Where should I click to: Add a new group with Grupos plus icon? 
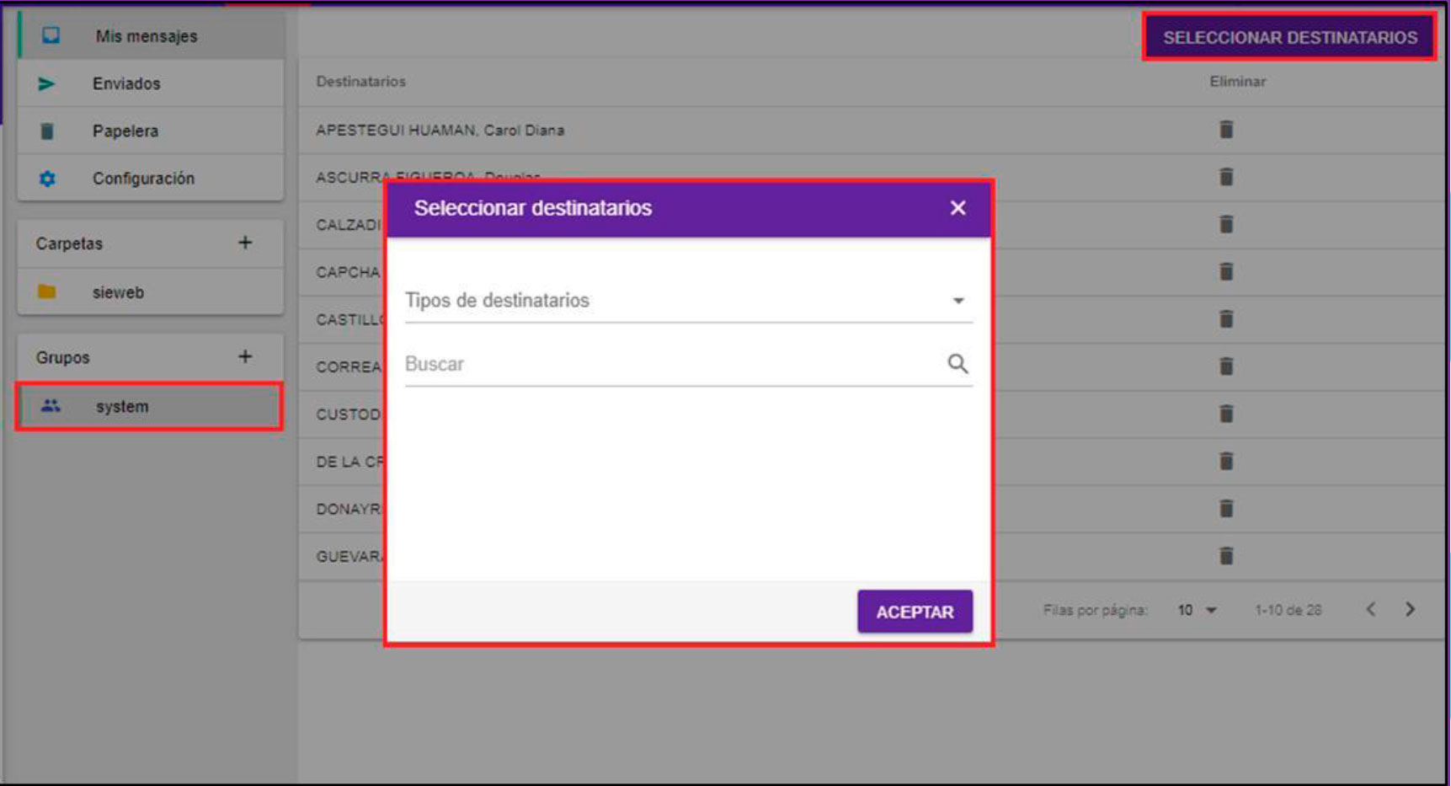tap(245, 356)
